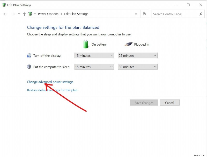Click the back navigation arrow
Screen dimensions: 207x157
(x=5, y=14)
